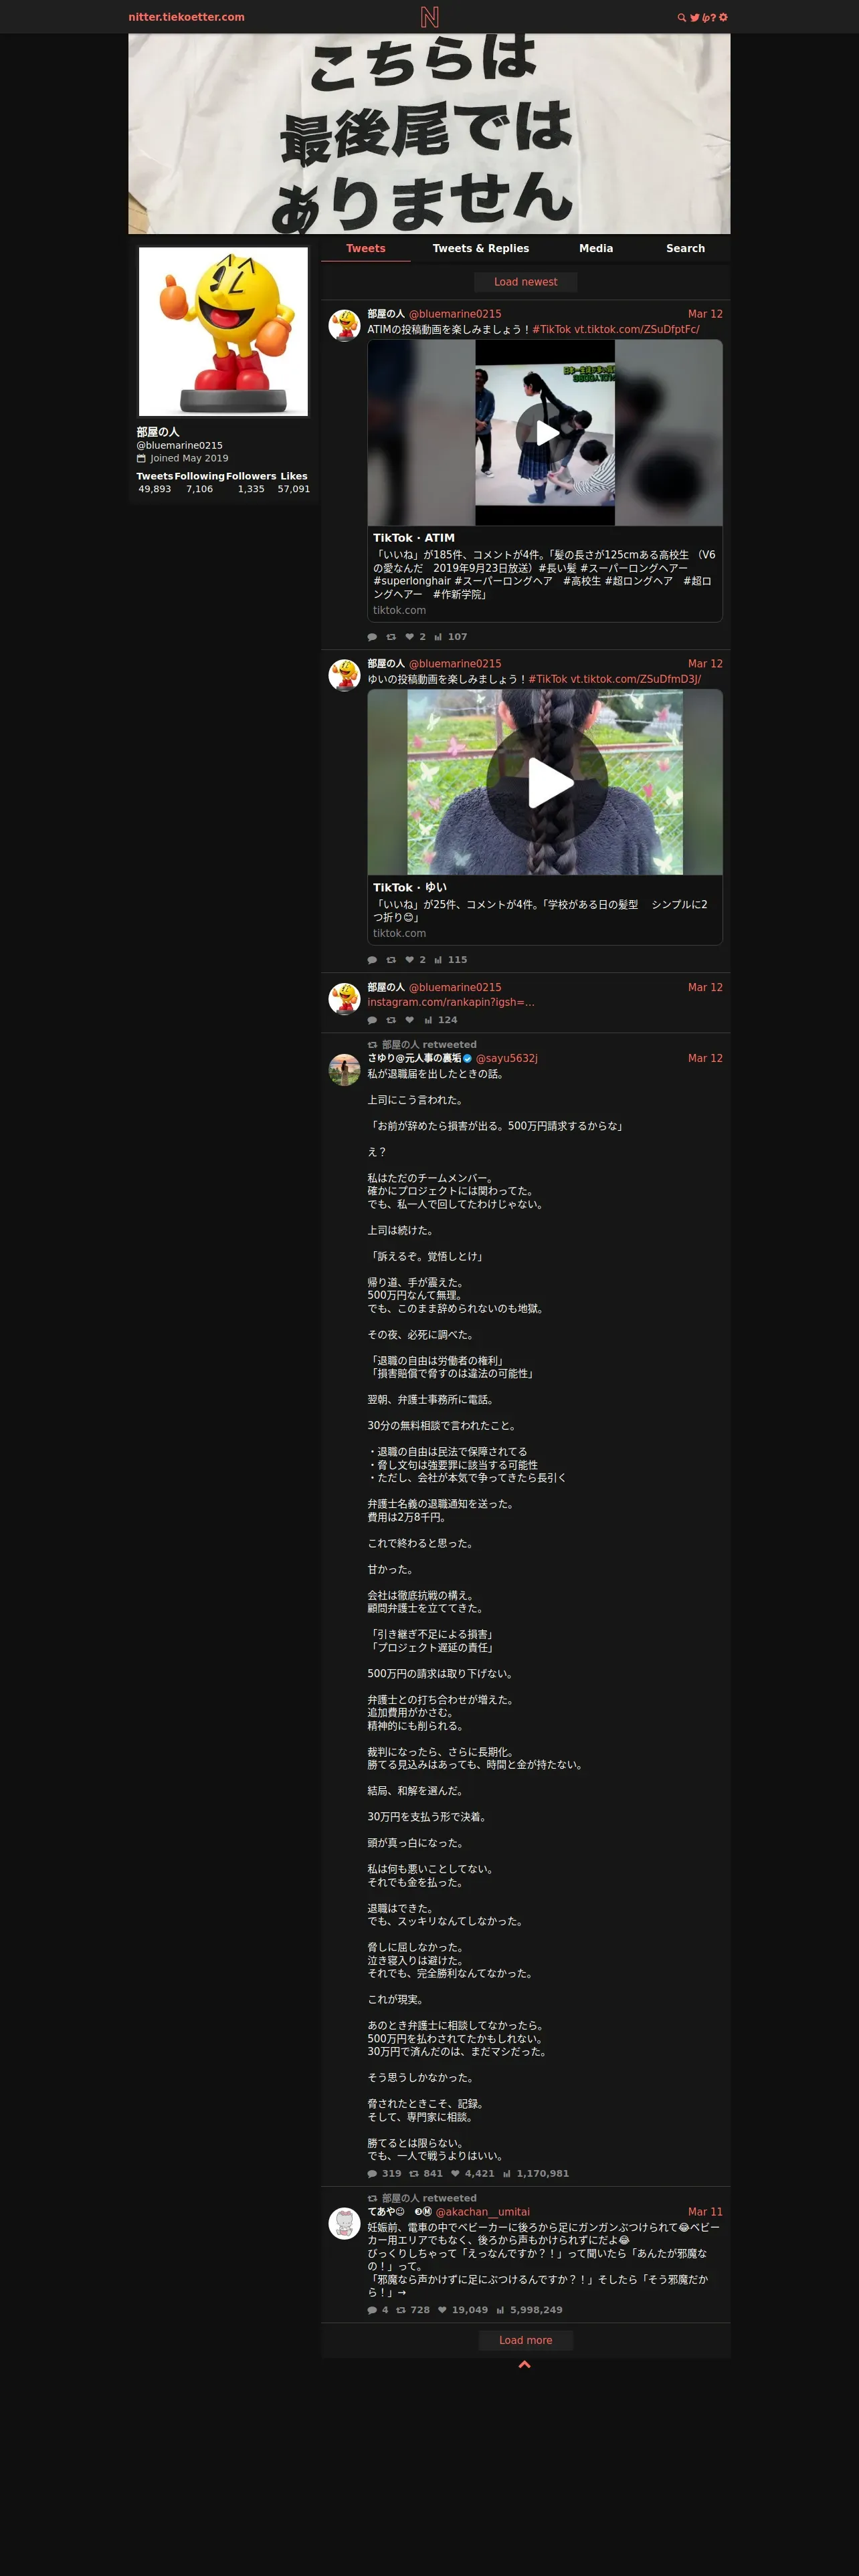Click the Tweets count 49,893
The width and height of the screenshot is (859, 2576).
pos(155,489)
